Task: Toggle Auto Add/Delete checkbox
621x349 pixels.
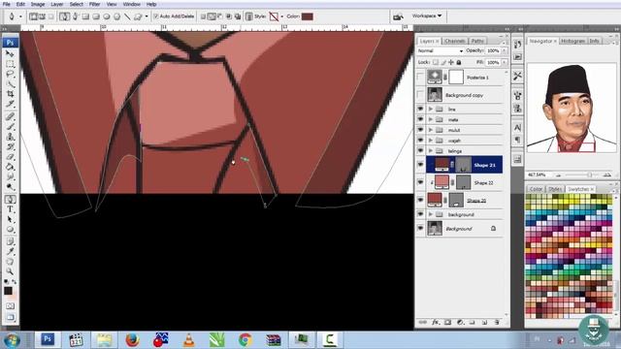Action: pos(156,16)
